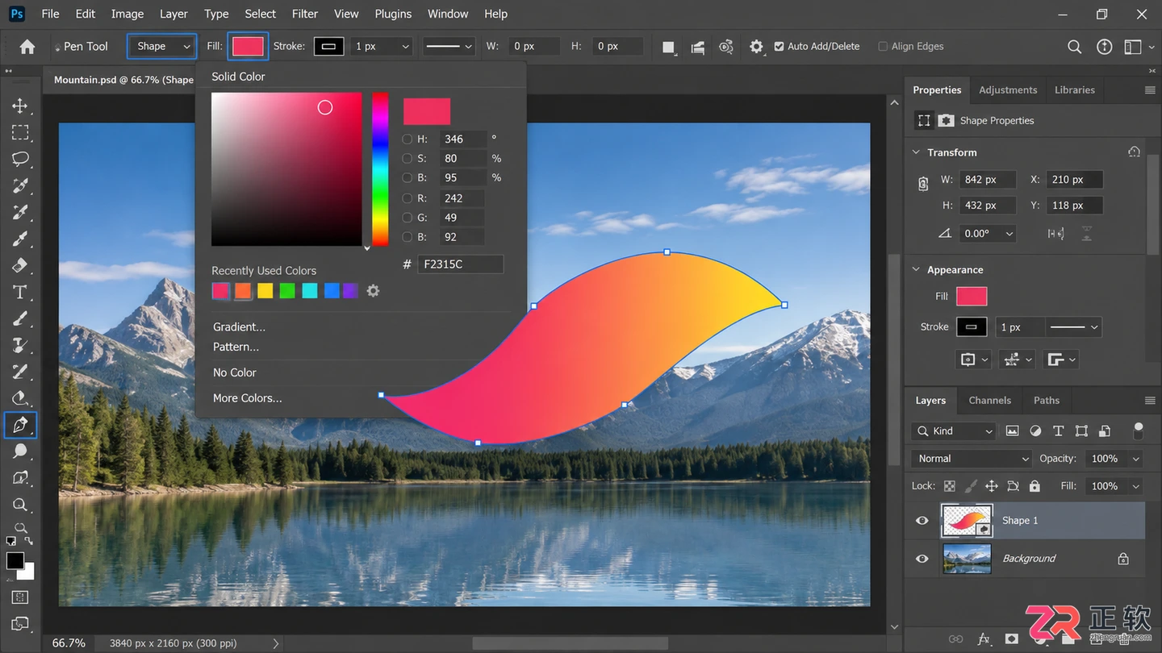Select the Move tool
The image size is (1162, 653).
20,106
